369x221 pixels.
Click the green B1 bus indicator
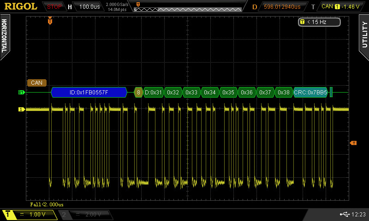click(21, 93)
